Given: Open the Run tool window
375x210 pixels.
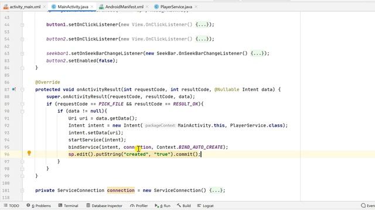Looking at the screenshot, I should pos(163,205).
